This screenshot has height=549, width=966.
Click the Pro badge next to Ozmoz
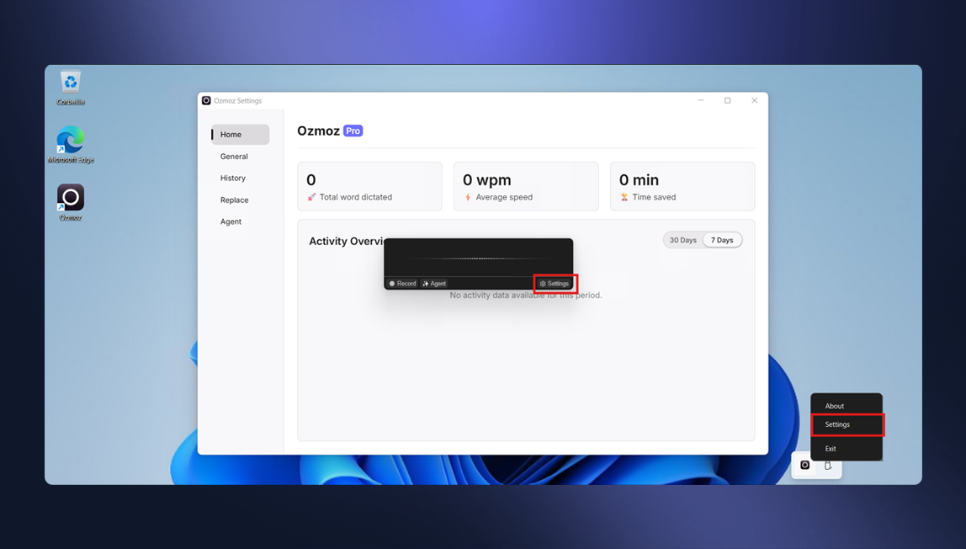point(353,131)
